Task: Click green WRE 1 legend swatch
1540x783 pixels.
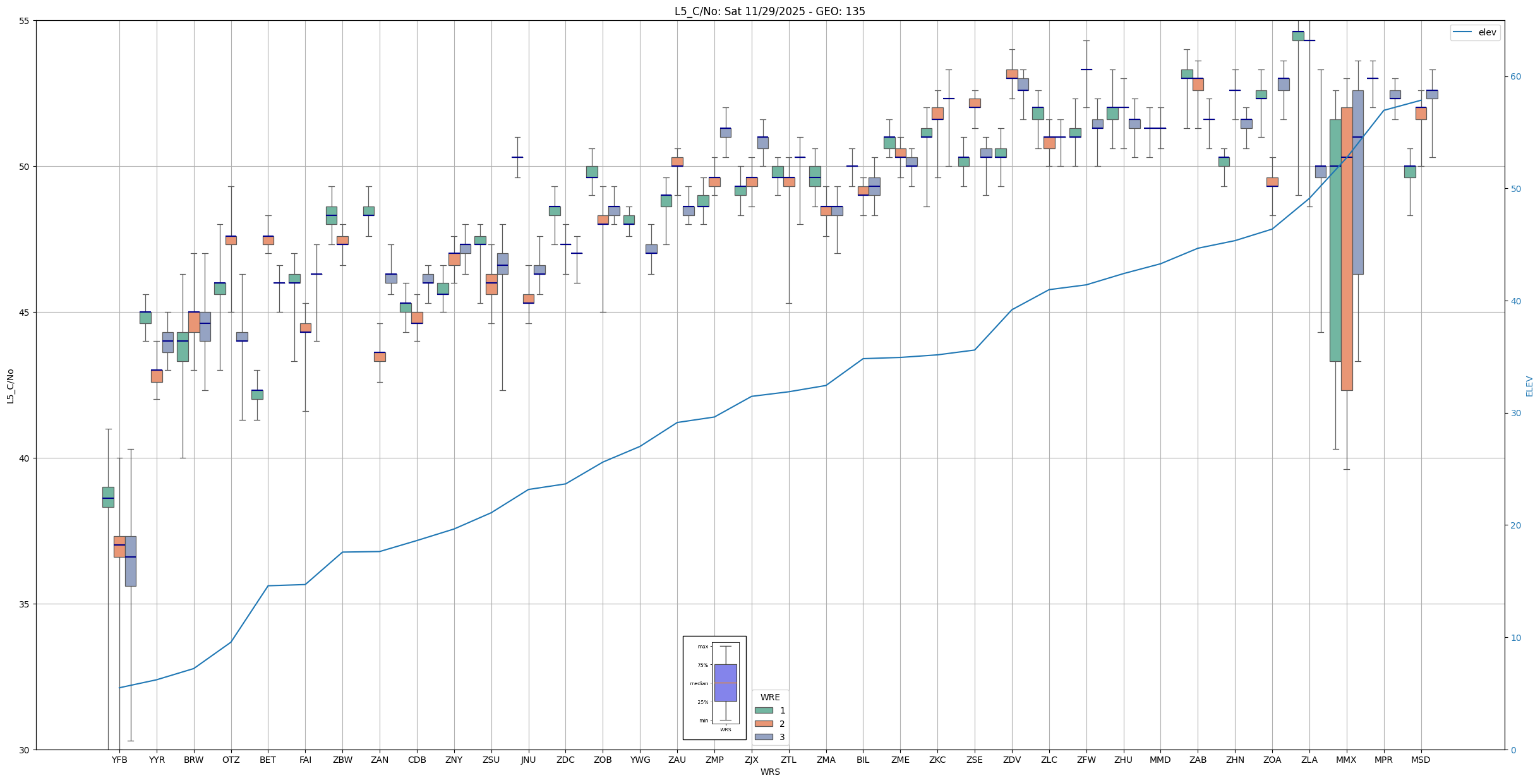Action: click(764, 710)
